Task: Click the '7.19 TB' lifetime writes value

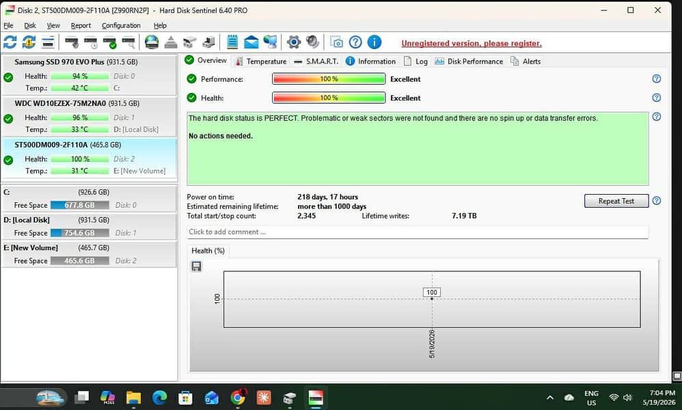Action: point(464,216)
